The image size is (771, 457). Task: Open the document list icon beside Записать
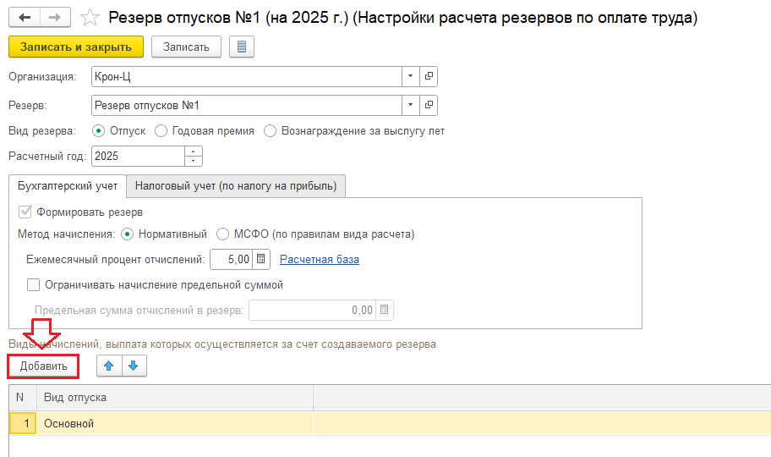(242, 47)
